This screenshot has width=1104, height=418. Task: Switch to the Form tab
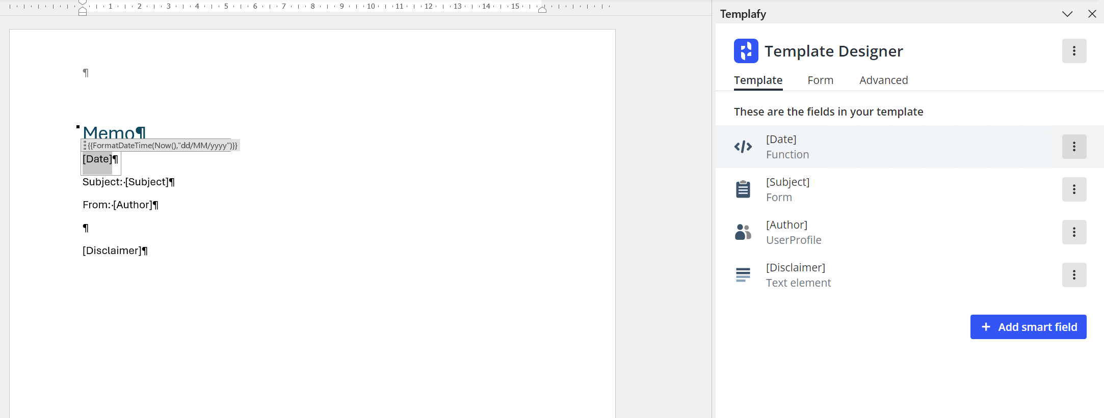point(820,80)
